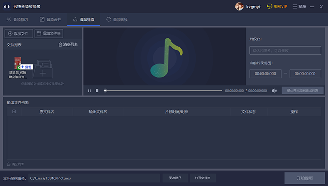Clear the output list with bottom 清空列表
This screenshot has width=328, height=186.
pos(15,164)
